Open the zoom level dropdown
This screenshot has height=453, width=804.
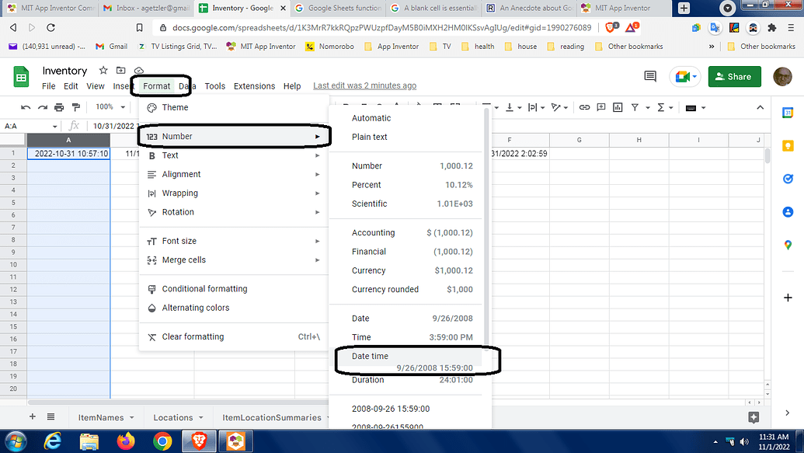(109, 108)
